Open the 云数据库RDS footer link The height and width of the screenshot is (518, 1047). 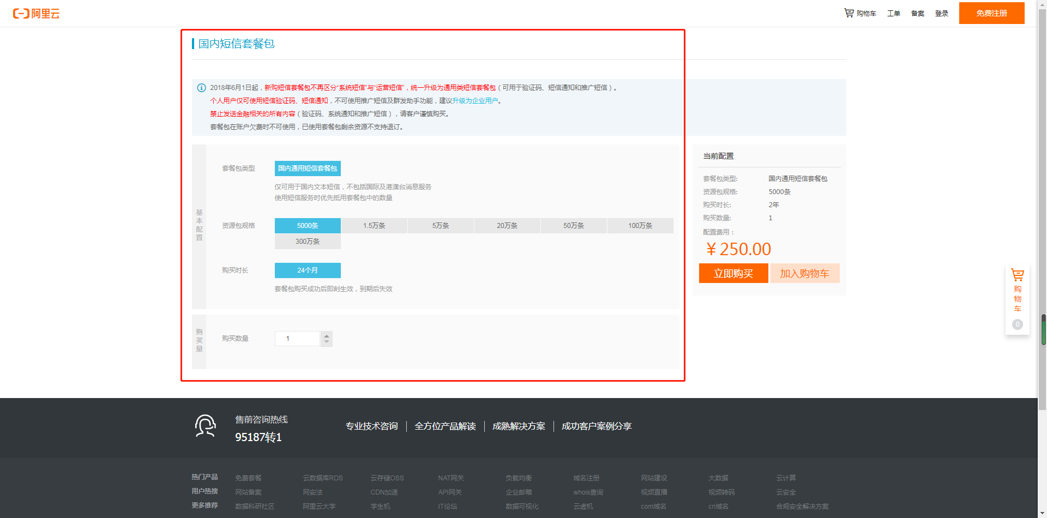tap(323, 478)
